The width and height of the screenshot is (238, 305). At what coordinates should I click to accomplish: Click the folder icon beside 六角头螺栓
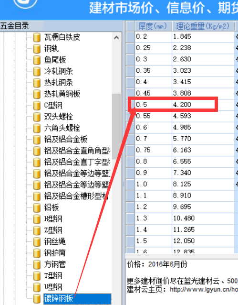coord(37,128)
